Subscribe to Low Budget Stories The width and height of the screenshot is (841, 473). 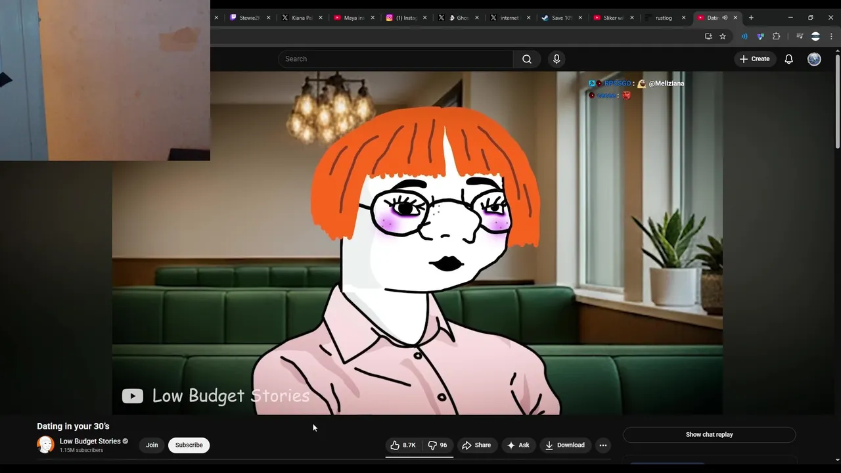189,445
